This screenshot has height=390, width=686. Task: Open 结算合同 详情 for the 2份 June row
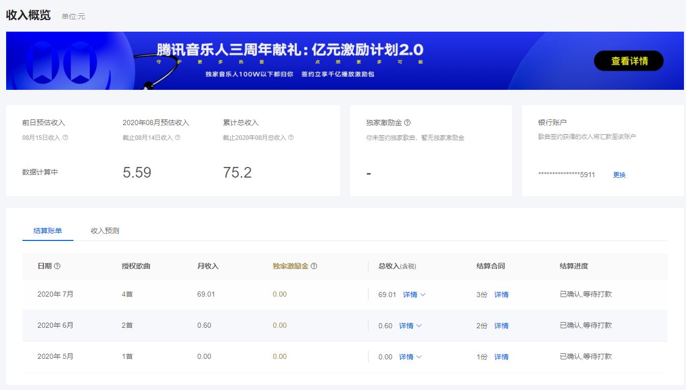click(501, 326)
